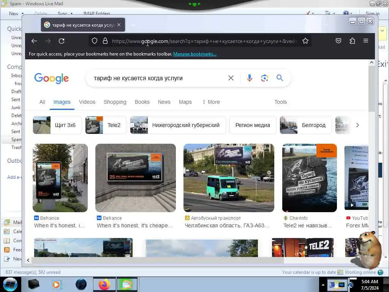Open the Firefox extensions puzzle icon
389x292 pixels.
point(352,41)
